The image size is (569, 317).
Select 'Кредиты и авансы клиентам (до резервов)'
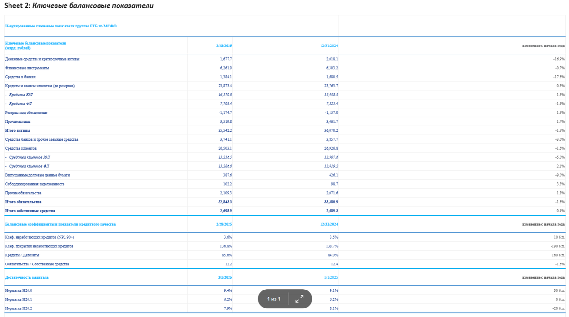pos(40,86)
